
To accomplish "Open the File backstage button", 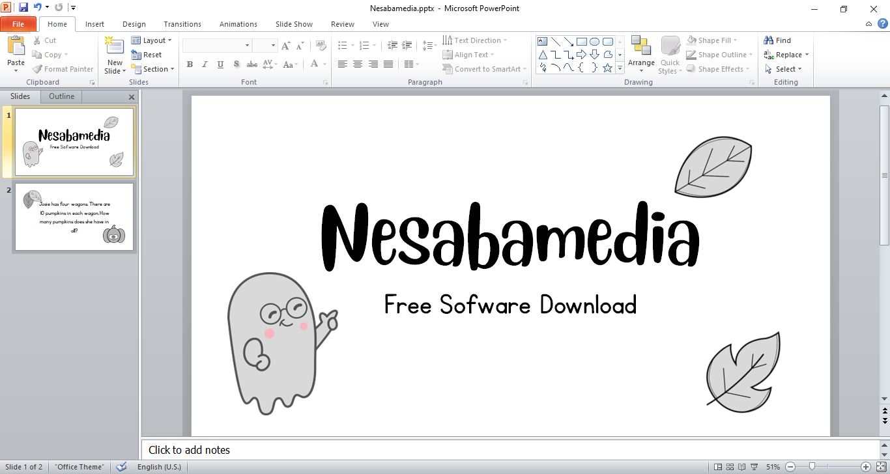I will (x=18, y=24).
